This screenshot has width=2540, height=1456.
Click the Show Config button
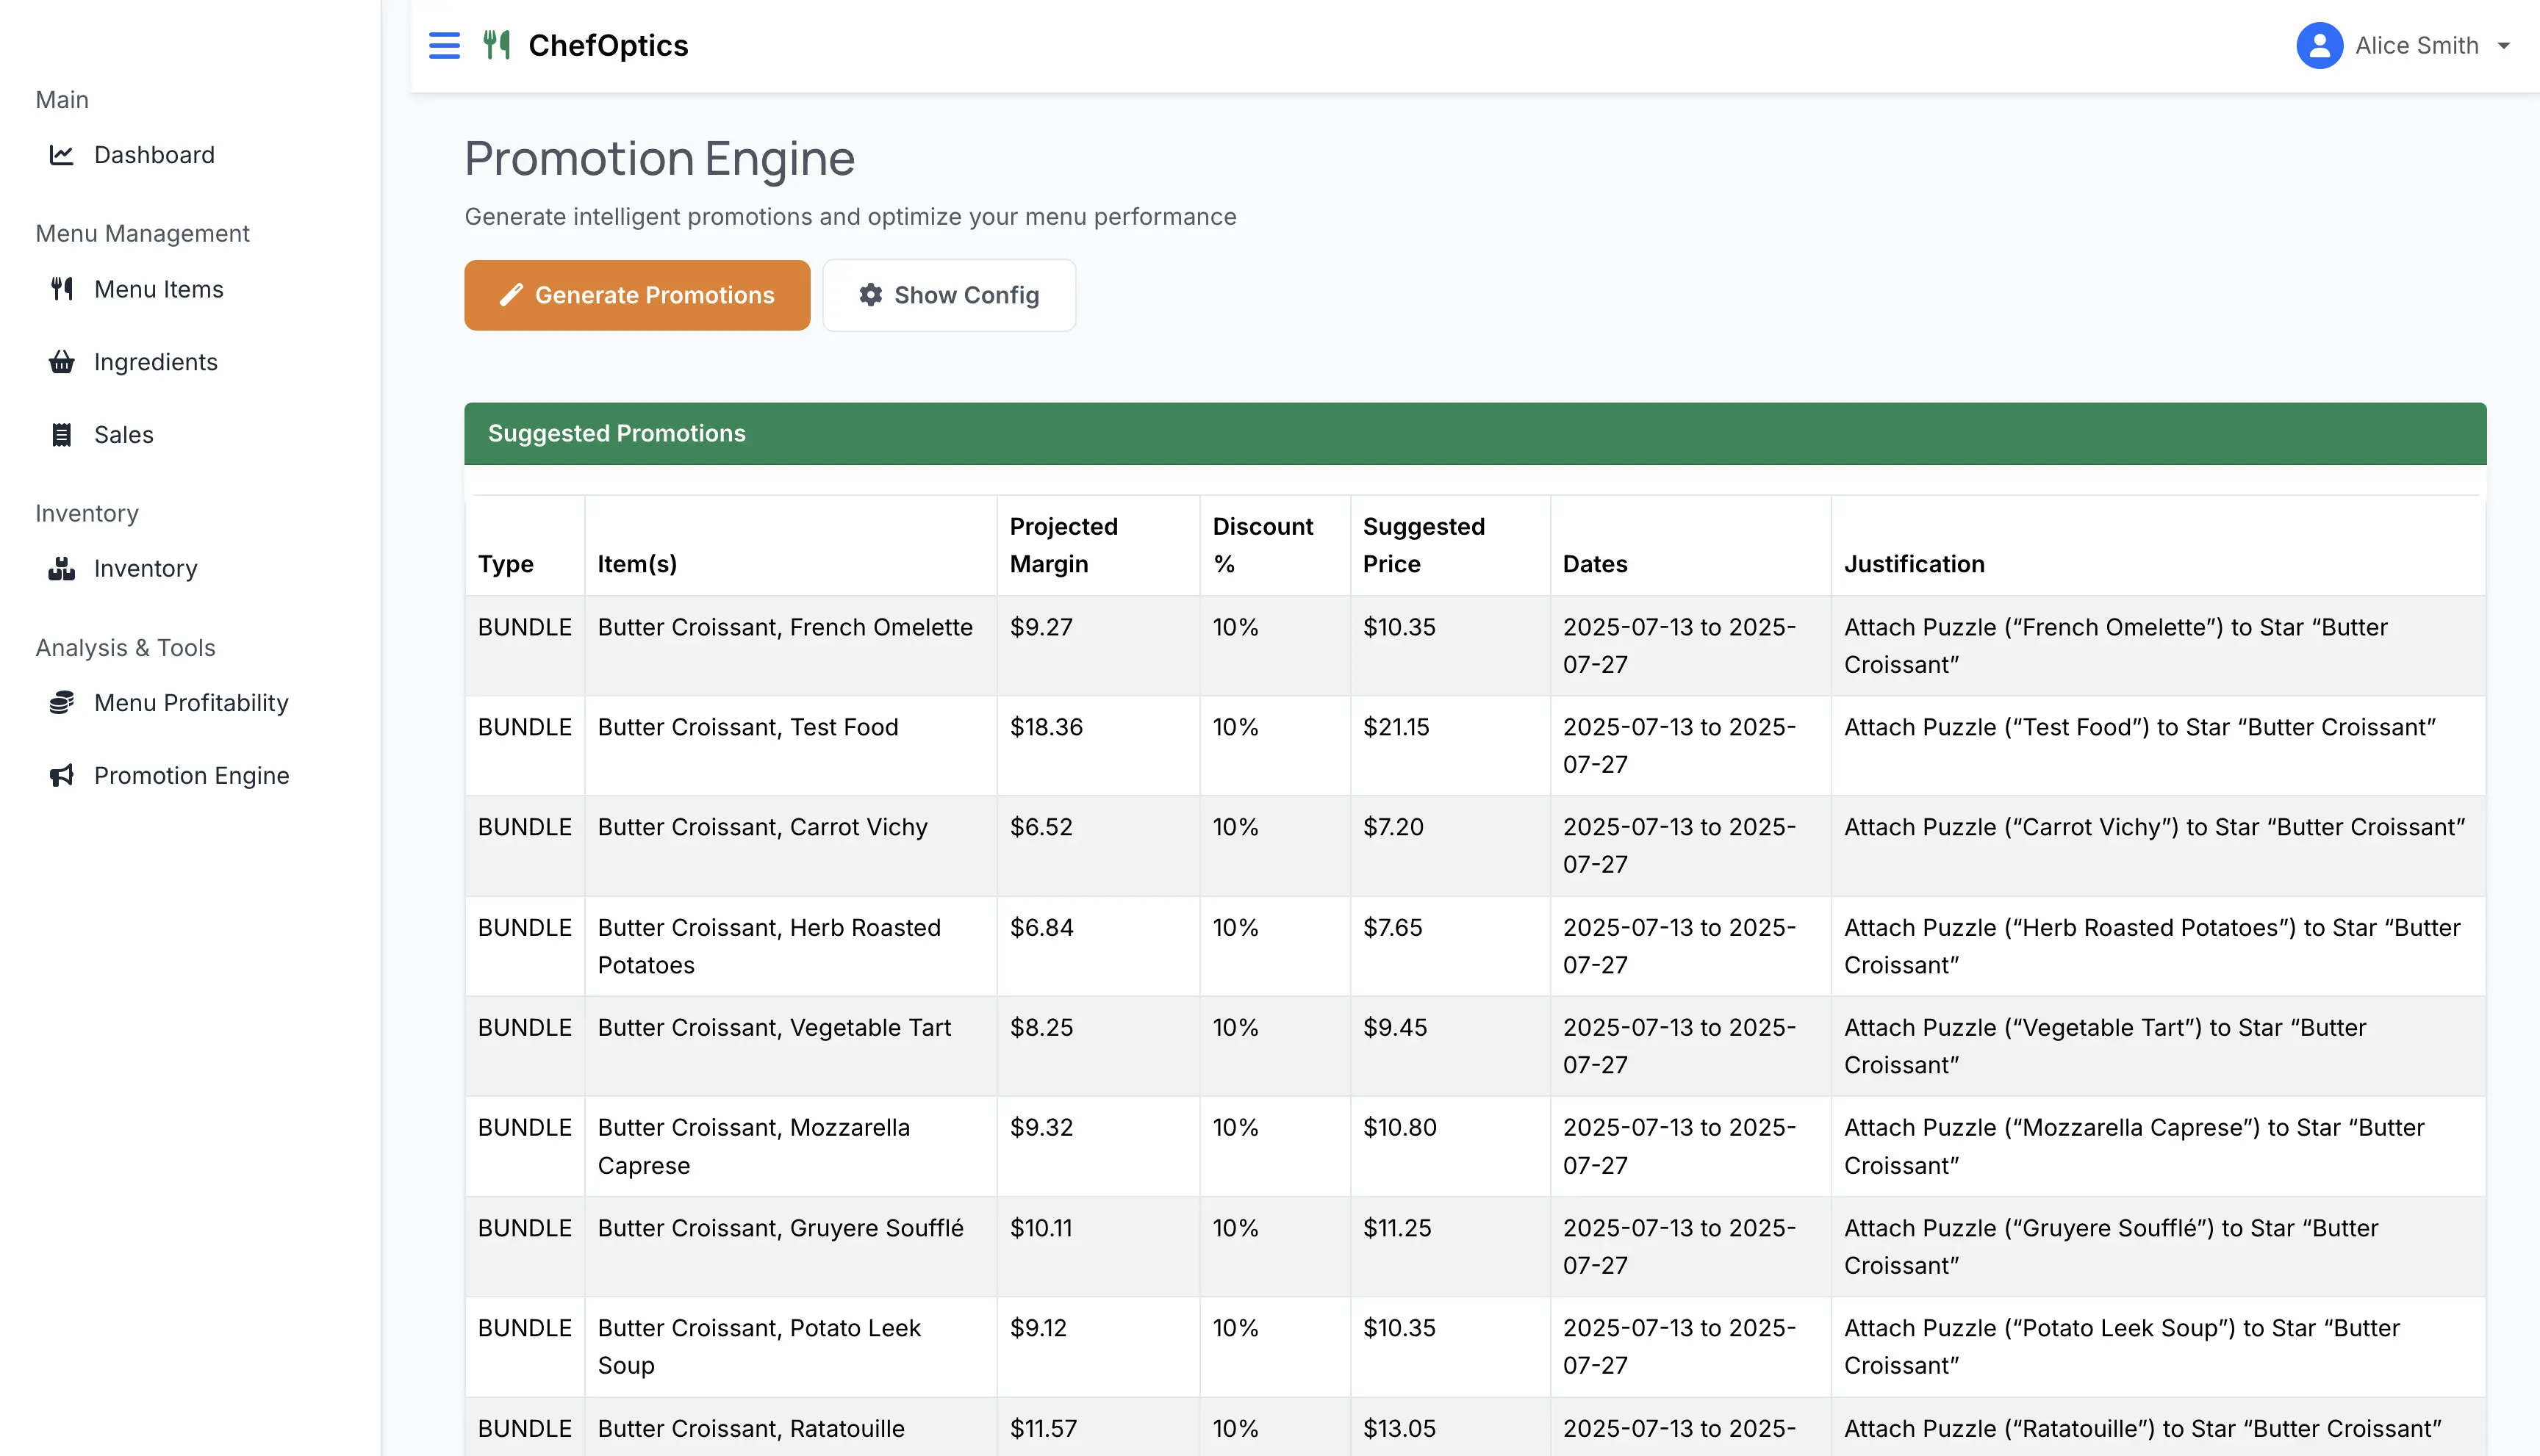[x=950, y=295]
